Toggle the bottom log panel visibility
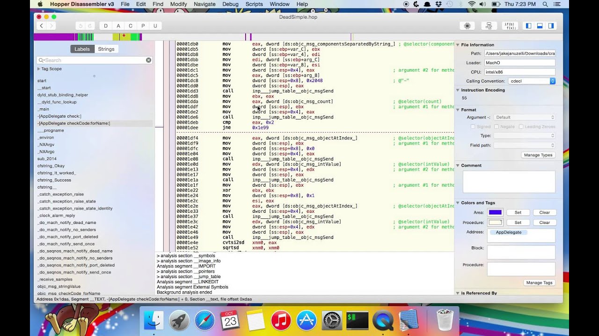Image resolution: width=599 pixels, height=336 pixels. point(540,25)
